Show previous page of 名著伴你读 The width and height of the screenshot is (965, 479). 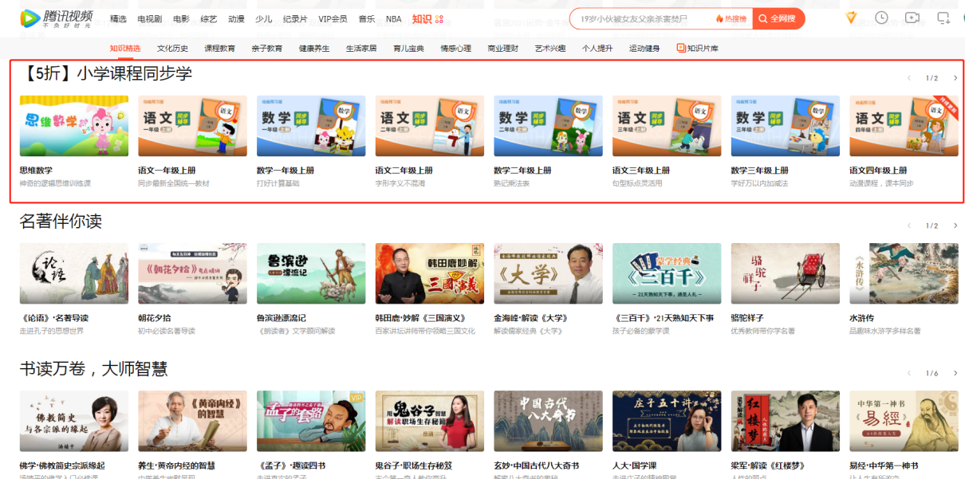(908, 226)
